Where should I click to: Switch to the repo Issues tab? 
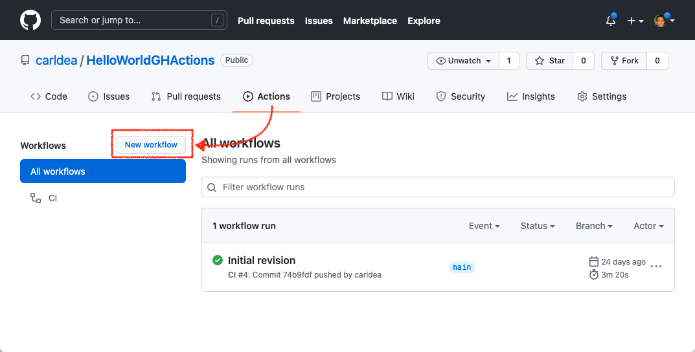click(x=109, y=96)
